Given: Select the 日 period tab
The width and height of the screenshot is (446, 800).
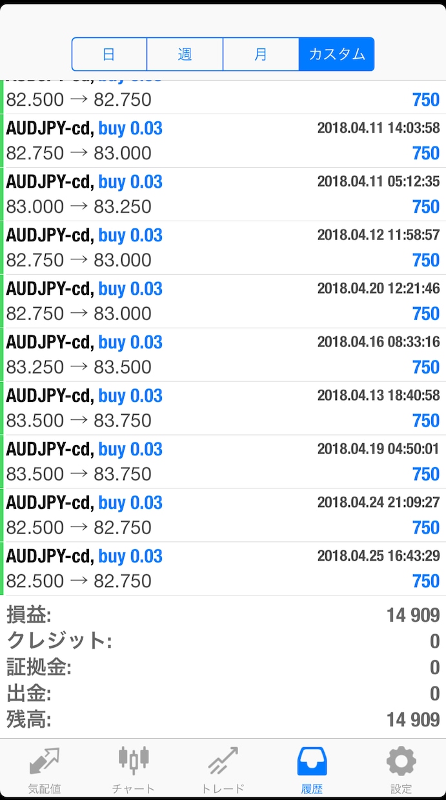Looking at the screenshot, I should coord(109,54).
